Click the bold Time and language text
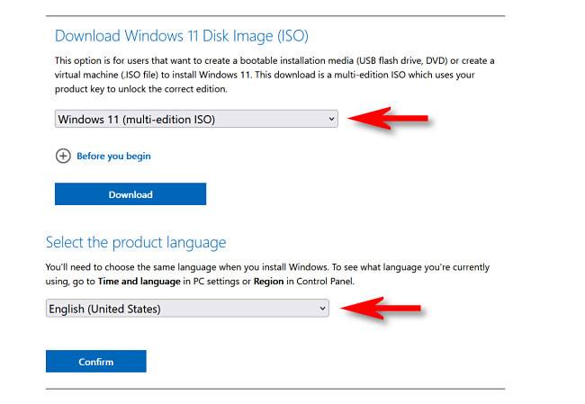 (139, 282)
